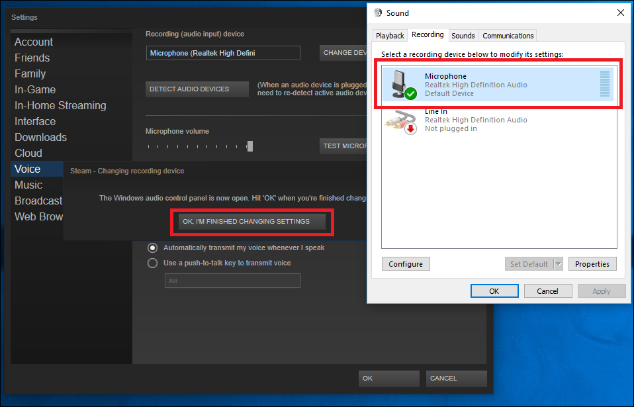634x407 pixels.
Task: Click Test Microphone button
Action: click(x=343, y=146)
